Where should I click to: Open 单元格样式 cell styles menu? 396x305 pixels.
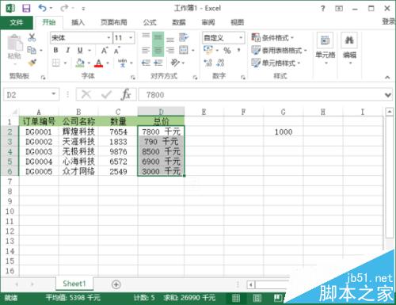click(x=276, y=63)
